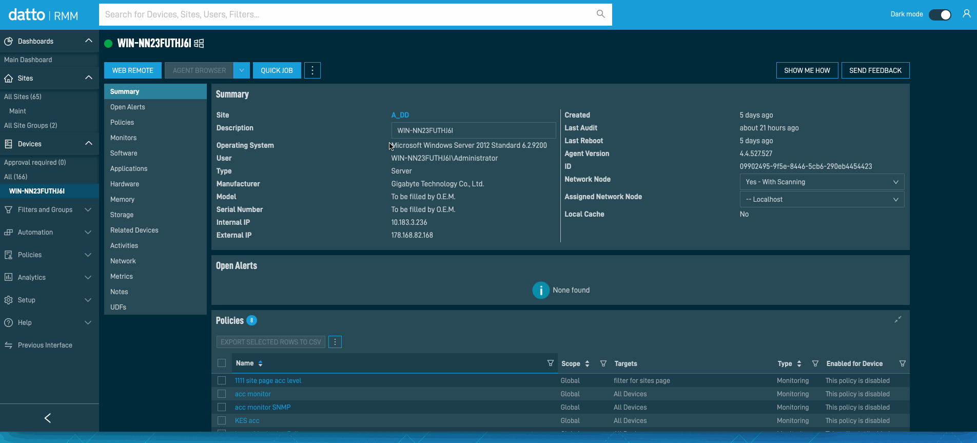
Task: Click the Send Feedback button
Action: pos(875,70)
